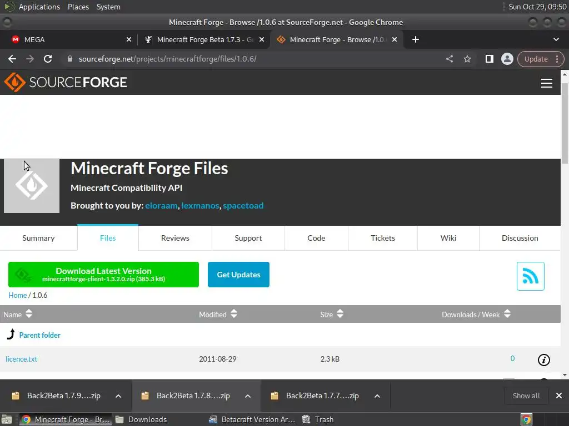Switch to Minecraft Forge Beta 1.7.3 tab
The width and height of the screenshot is (569, 426).
(205, 39)
